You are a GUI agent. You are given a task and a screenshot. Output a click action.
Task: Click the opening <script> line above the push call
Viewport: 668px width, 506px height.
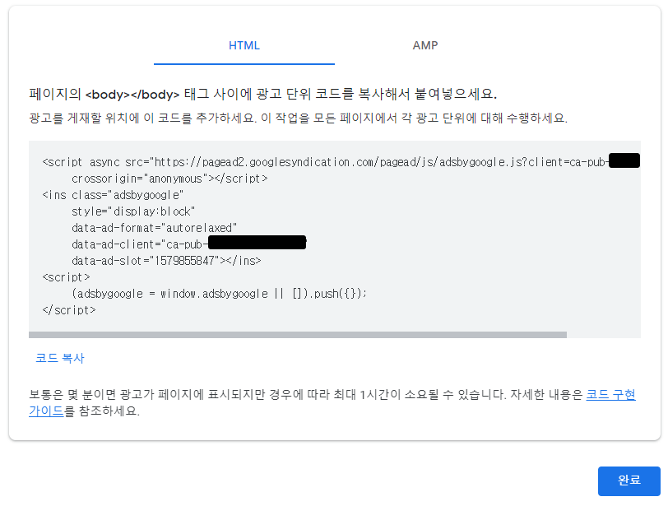tap(66, 277)
